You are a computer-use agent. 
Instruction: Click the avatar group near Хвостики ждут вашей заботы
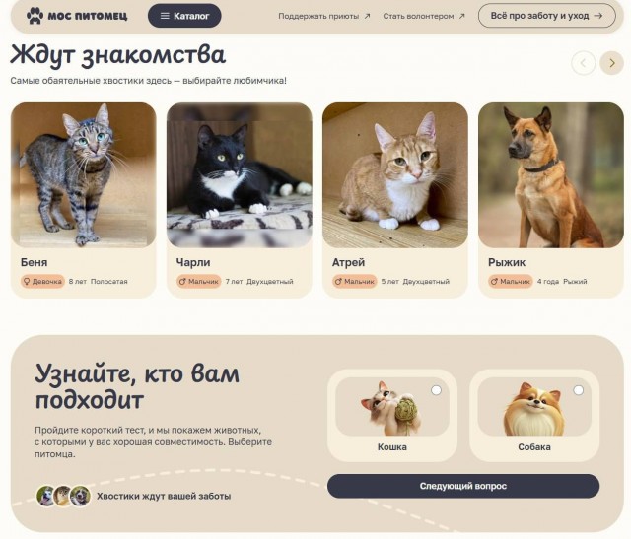(63, 496)
